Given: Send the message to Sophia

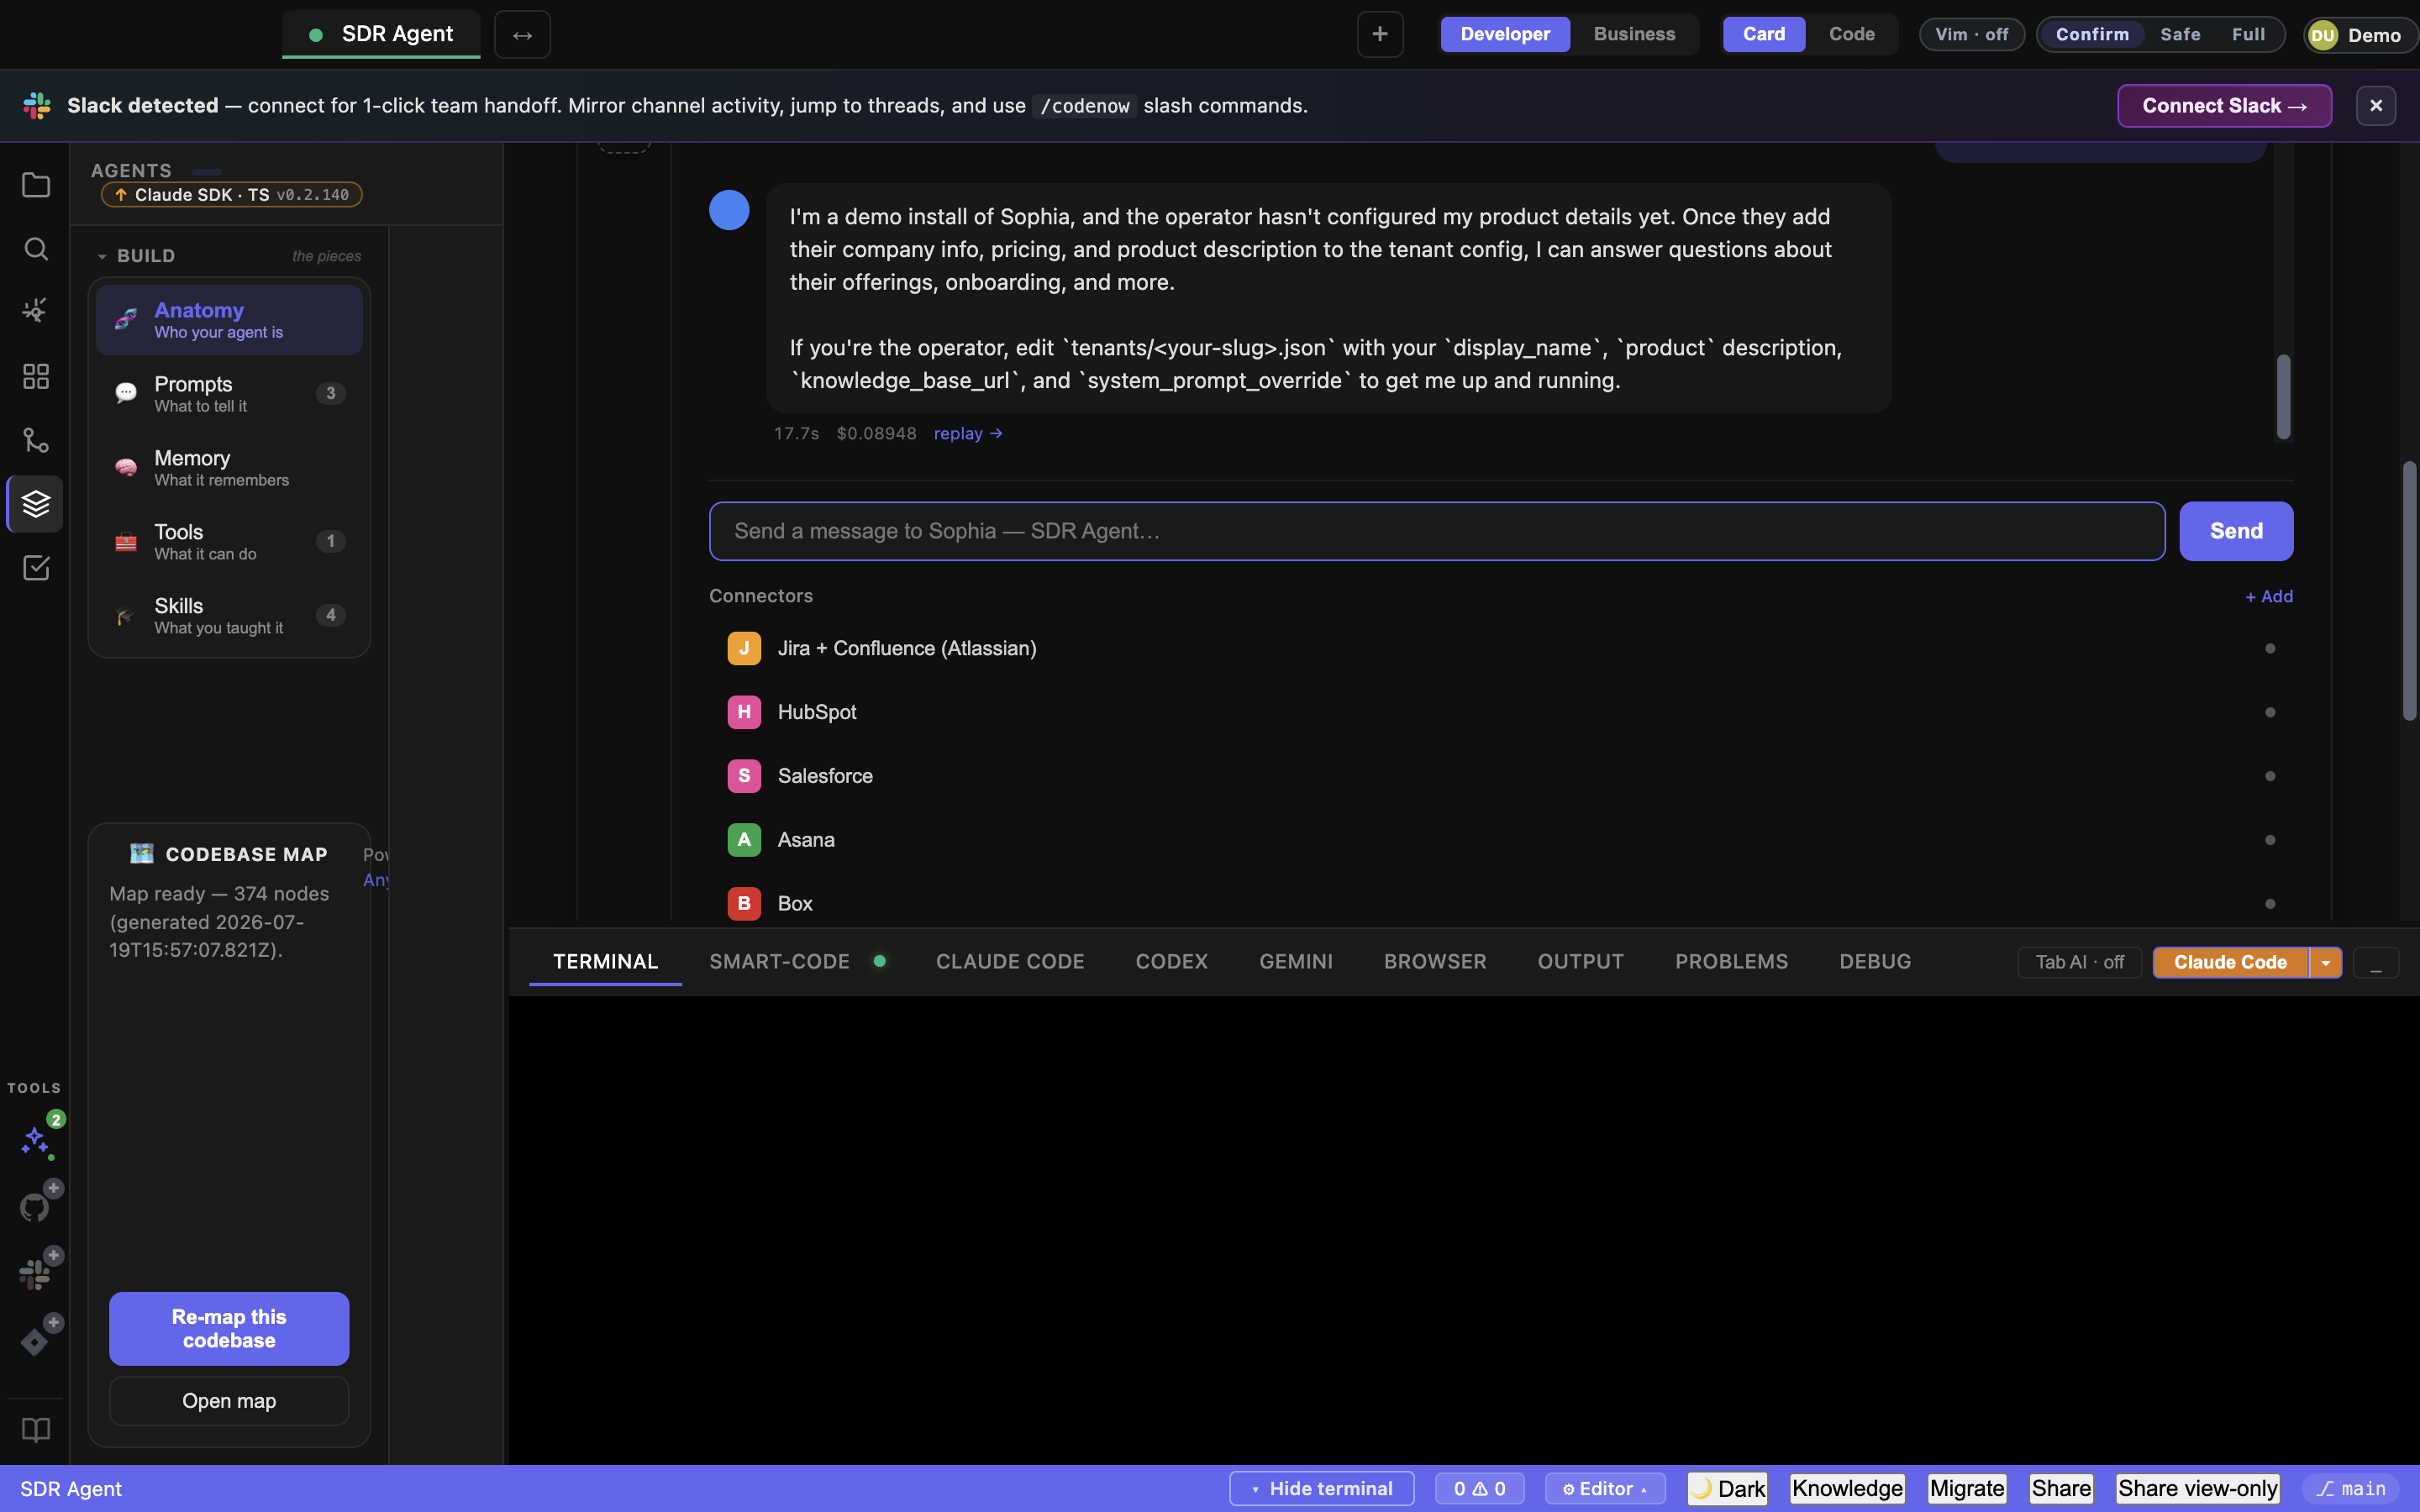Looking at the screenshot, I should [x=2236, y=531].
